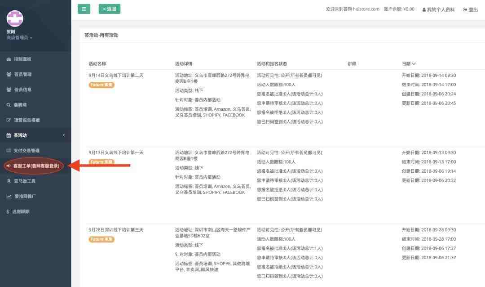Collapse the 荟活动 sidebar menu chevron

click(64, 135)
